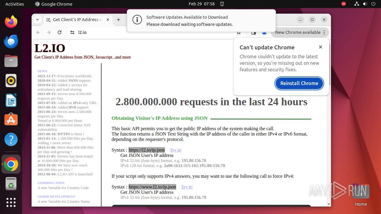Click the 2015-06-18 HTTPS is there entry
This screenshot has height=214, width=381.
point(61,134)
